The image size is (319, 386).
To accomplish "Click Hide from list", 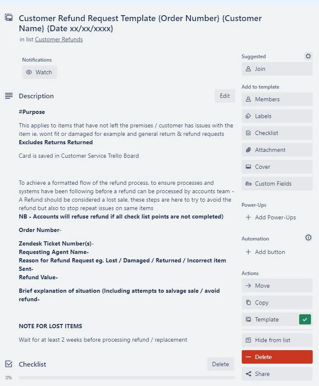I will (277, 340).
